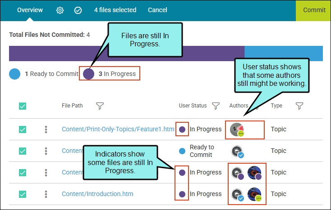
Task: Click the 4 files selected label
Action: point(115,10)
